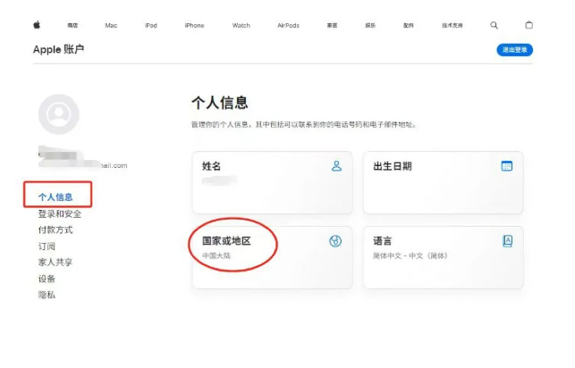Open the iPad navigation item
The height and width of the screenshot is (368, 575).
(151, 25)
